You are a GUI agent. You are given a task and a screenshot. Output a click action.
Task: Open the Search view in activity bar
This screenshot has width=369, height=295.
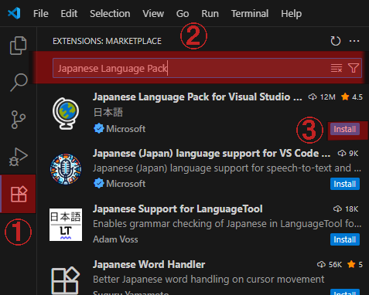click(19, 83)
